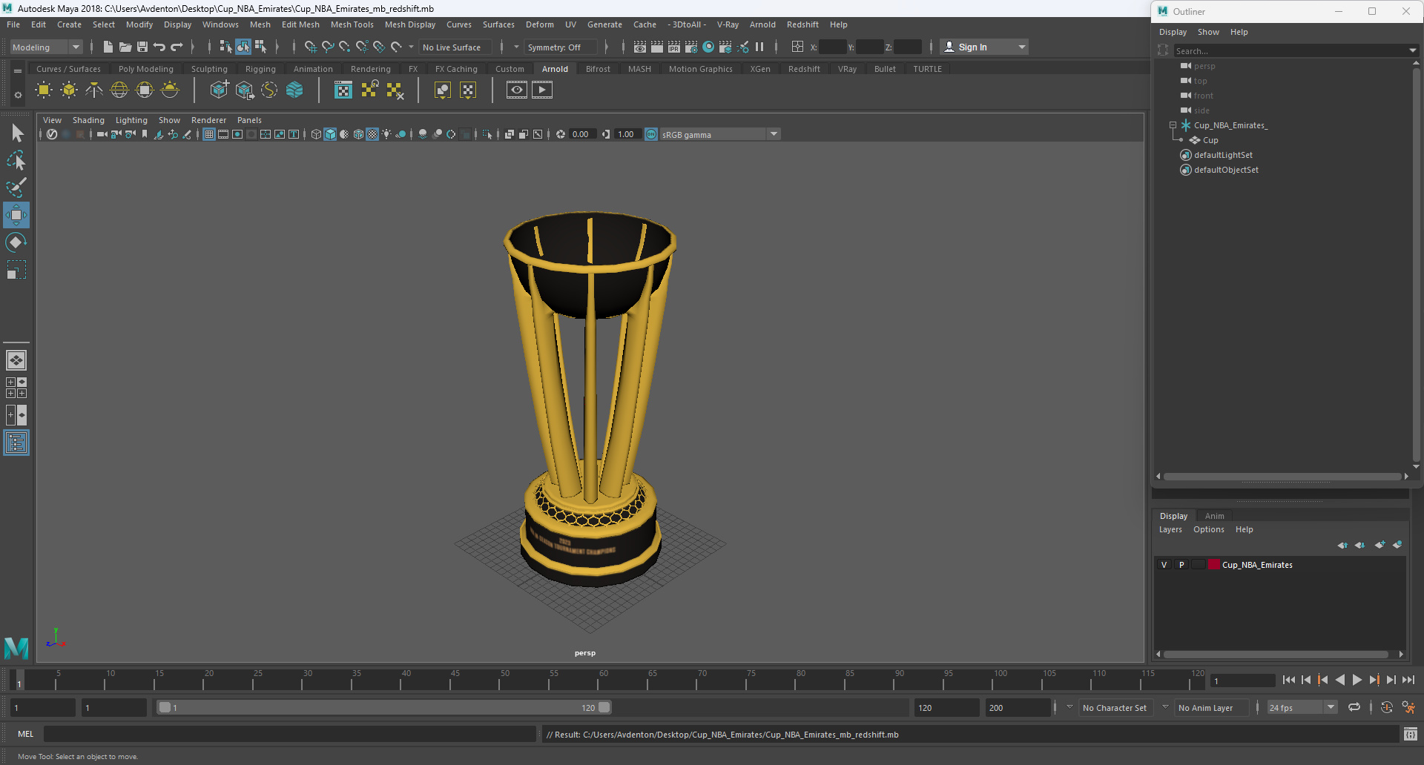The width and height of the screenshot is (1424, 765).
Task: Toggle playback P of Cup_NBA_Emirates layer
Action: pos(1181,565)
